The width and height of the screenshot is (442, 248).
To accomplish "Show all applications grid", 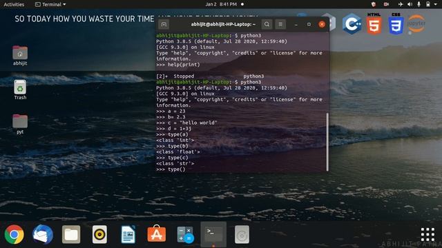I will pos(427,234).
